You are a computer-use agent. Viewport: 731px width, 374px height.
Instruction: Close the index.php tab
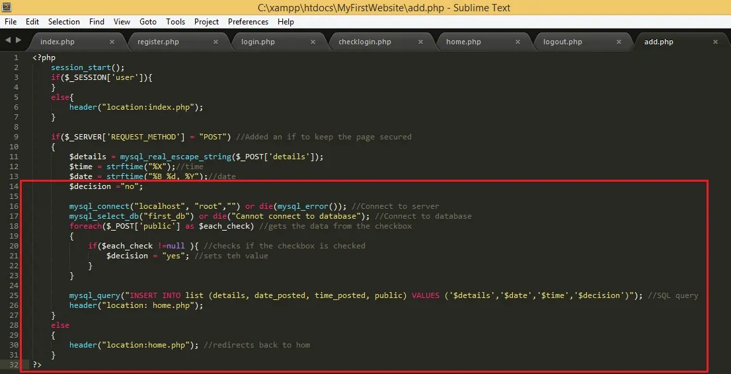pyautogui.click(x=112, y=42)
